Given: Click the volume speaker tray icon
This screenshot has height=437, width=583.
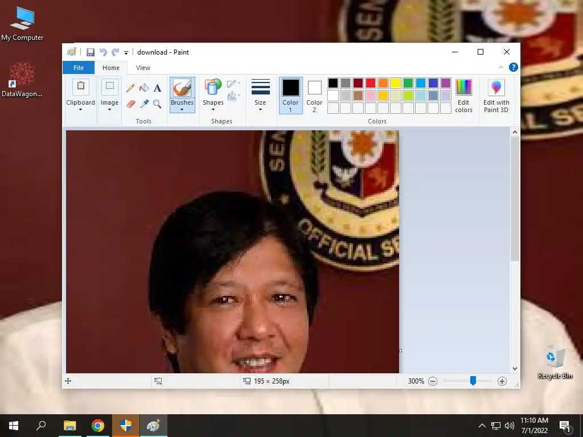Looking at the screenshot, I should tap(510, 426).
